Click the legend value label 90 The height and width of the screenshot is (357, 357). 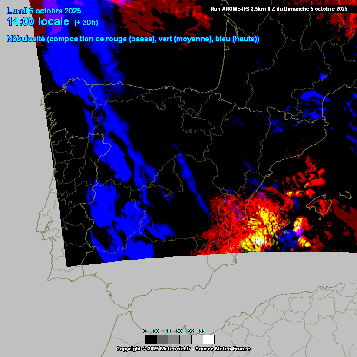tap(179, 331)
